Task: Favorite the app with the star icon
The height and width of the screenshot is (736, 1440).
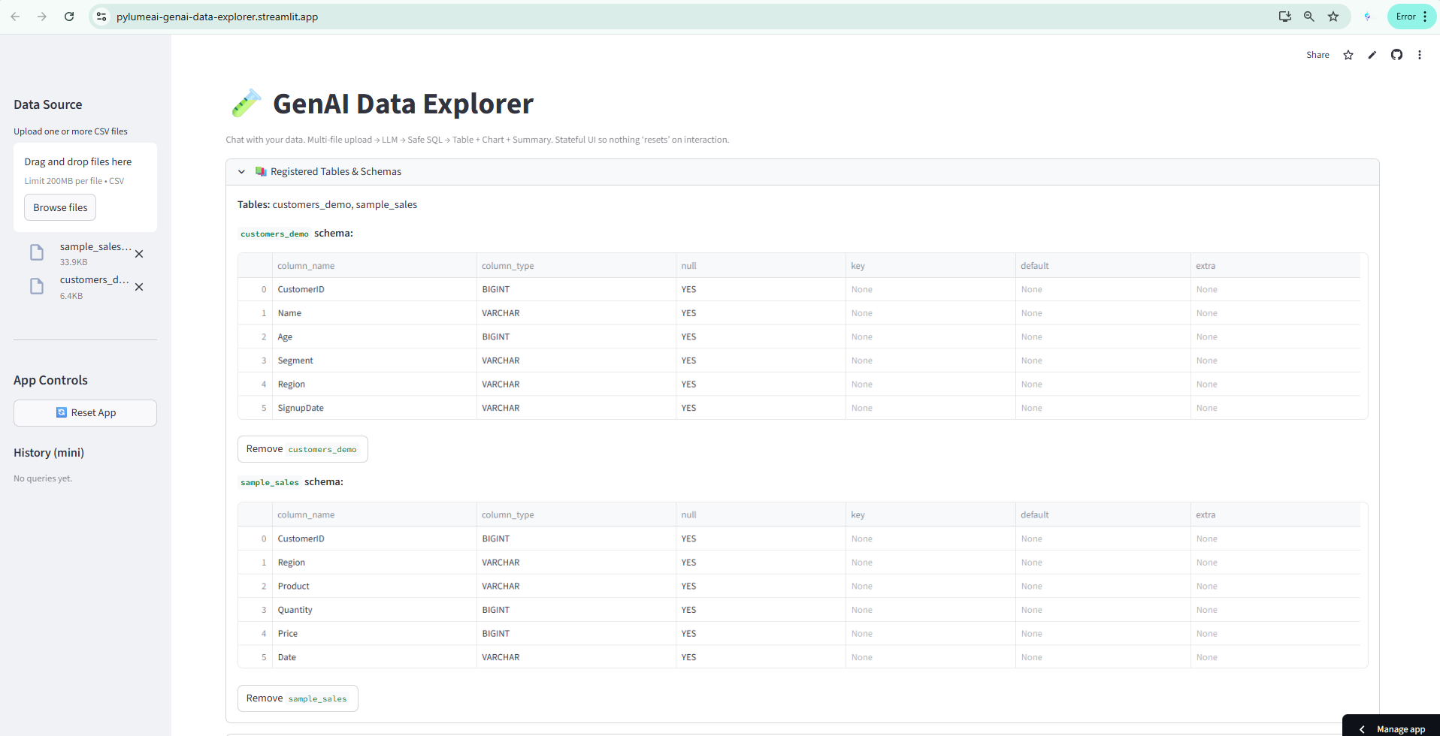Action: pos(1348,55)
